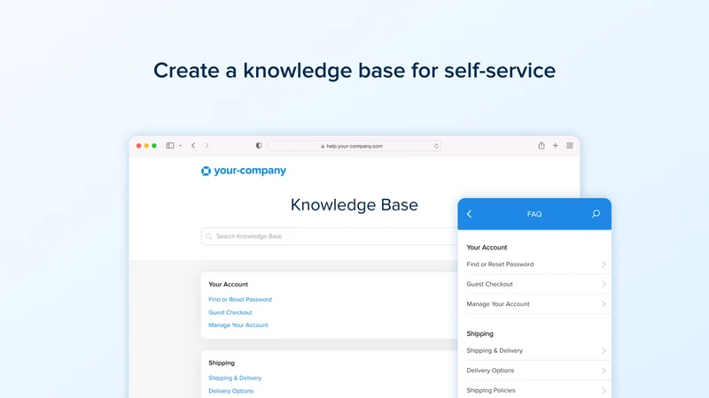The image size is (709, 398).
Task: Expand Manage Your Account chevron in FAQ
Action: click(x=604, y=304)
